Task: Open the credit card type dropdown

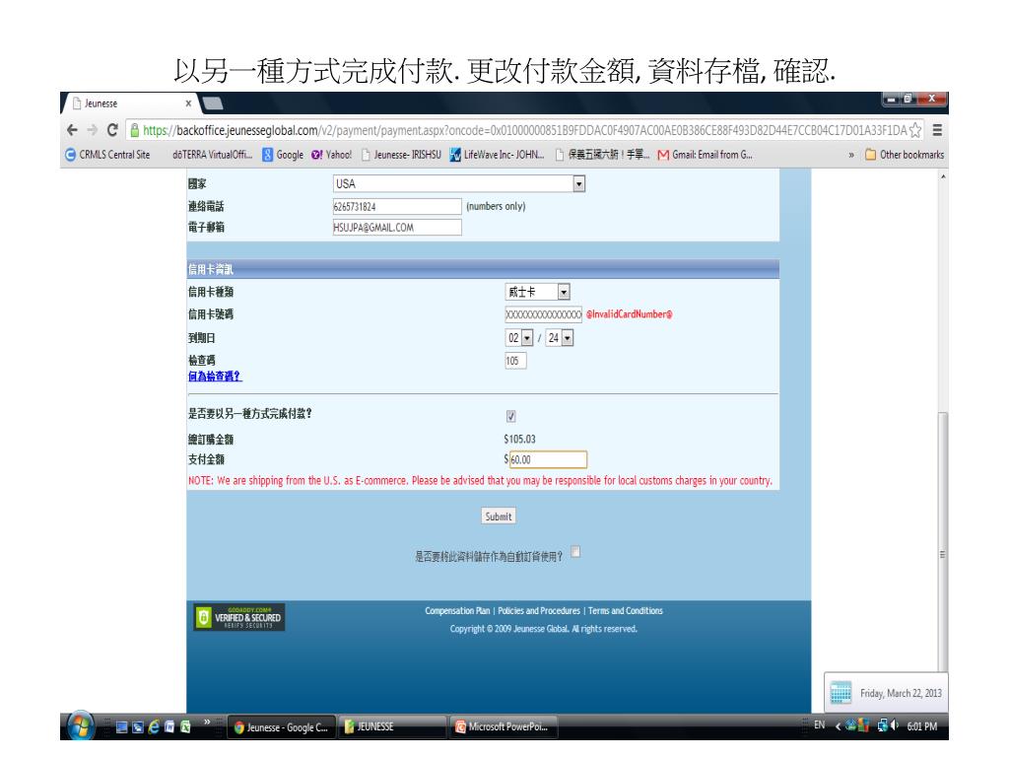Action: (x=537, y=292)
